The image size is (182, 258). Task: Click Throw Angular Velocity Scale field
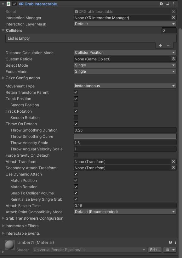pyautogui.click(x=125, y=149)
